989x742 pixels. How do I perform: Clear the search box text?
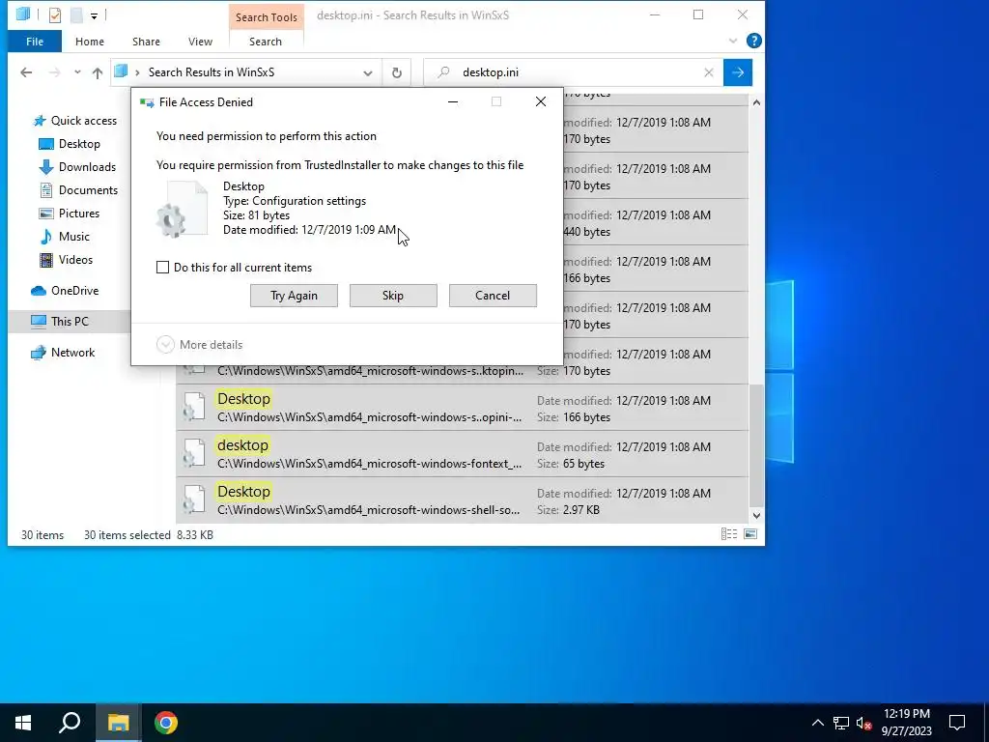(709, 72)
